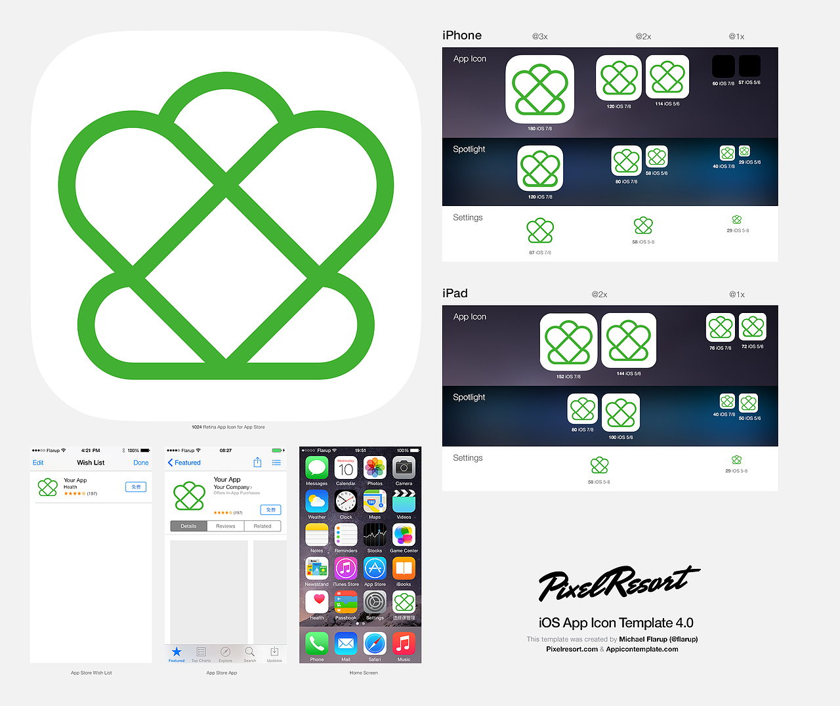Open the Messages app on the home screen

[317, 468]
